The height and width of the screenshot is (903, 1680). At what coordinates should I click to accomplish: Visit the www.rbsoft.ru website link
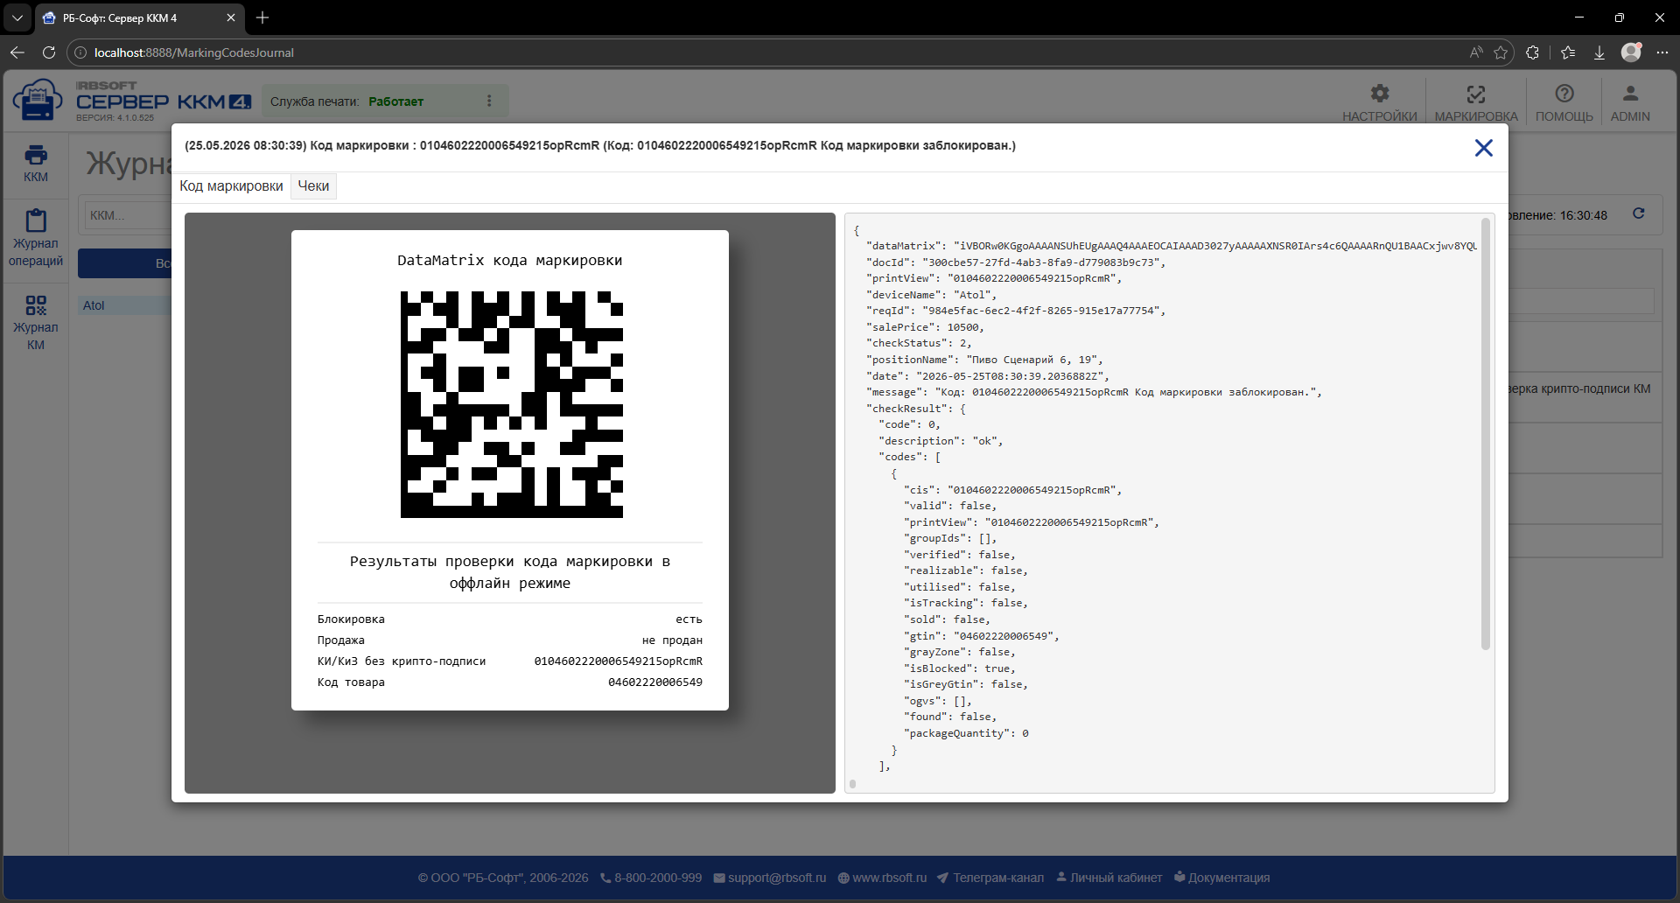882,878
